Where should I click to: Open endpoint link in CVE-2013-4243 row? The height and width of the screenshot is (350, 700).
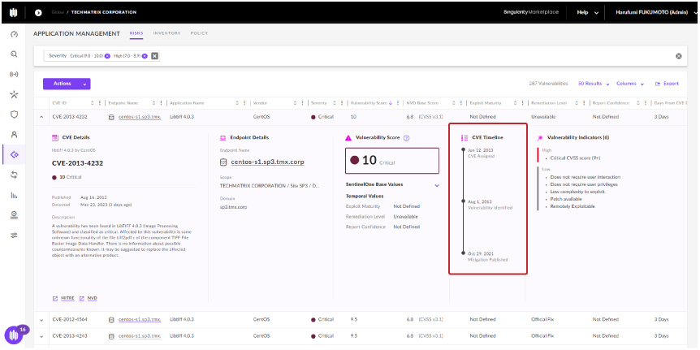140,336
